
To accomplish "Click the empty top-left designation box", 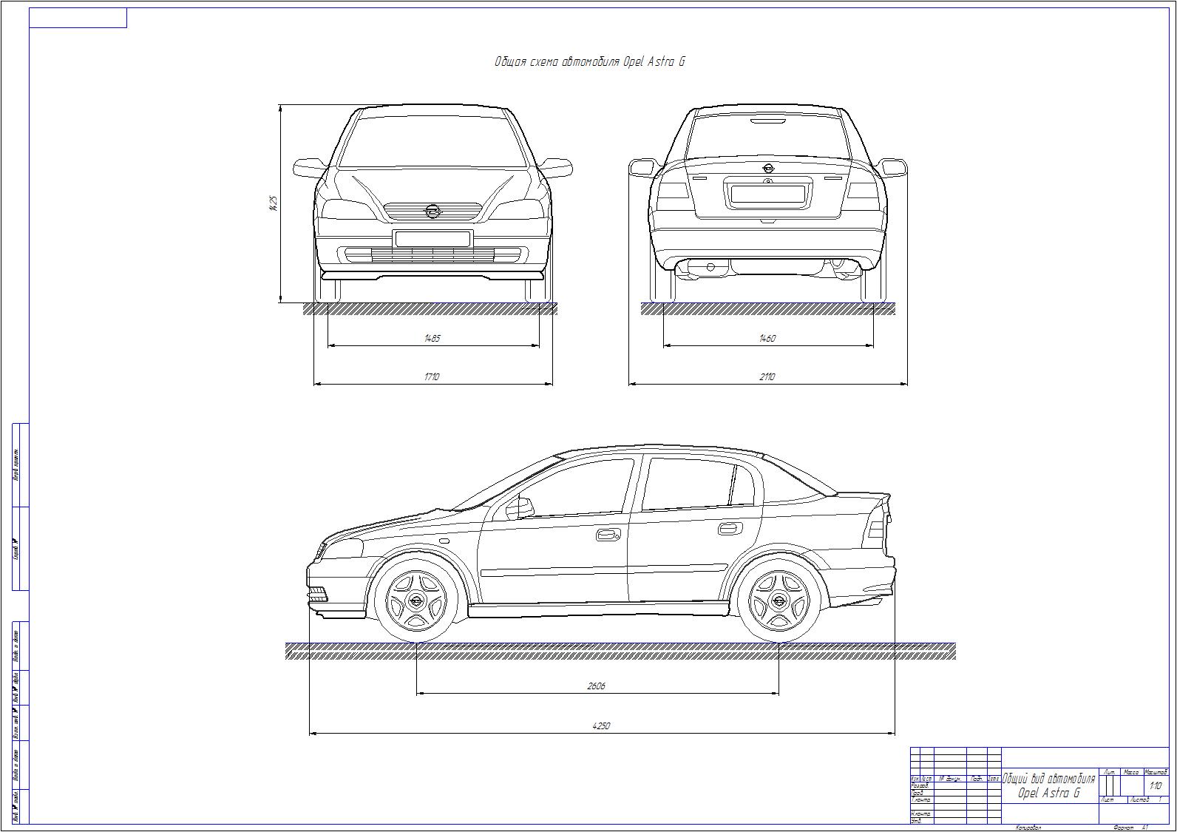I will click(78, 18).
